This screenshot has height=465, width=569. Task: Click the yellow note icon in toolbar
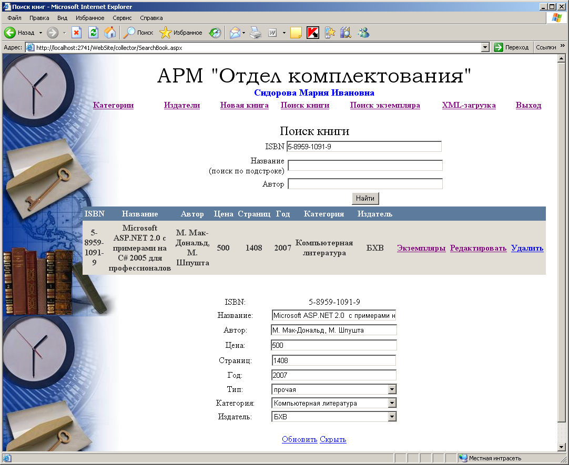[x=296, y=33]
